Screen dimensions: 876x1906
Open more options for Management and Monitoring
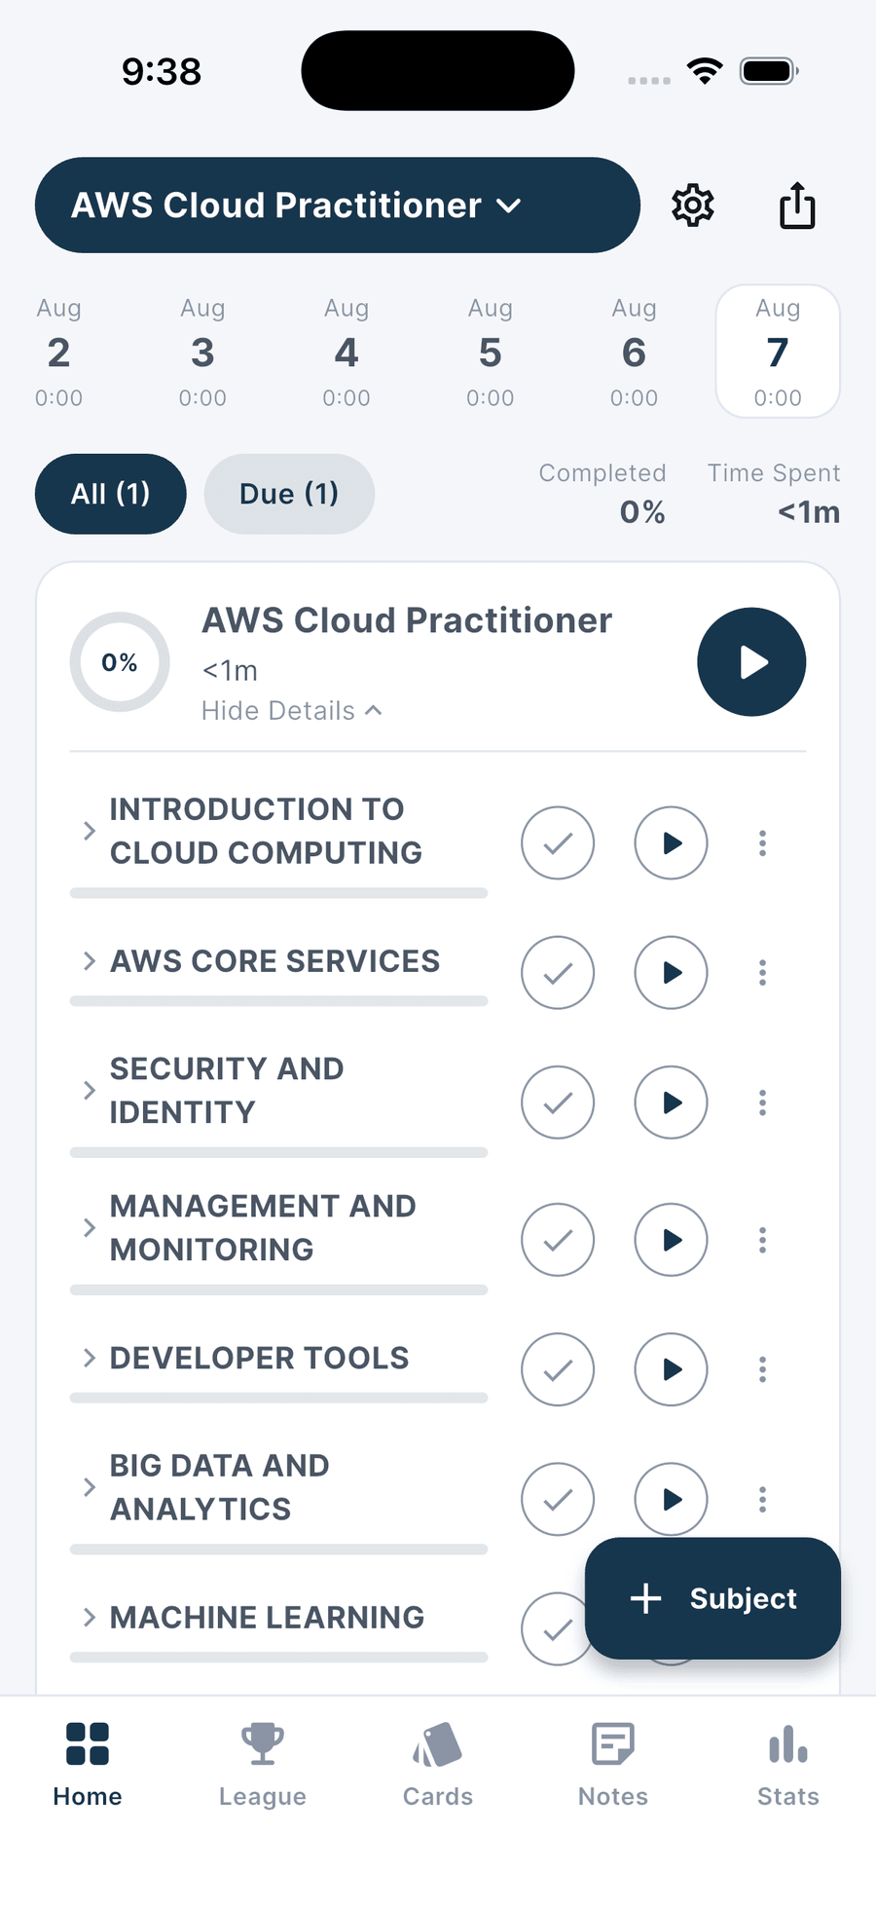[x=762, y=1240]
